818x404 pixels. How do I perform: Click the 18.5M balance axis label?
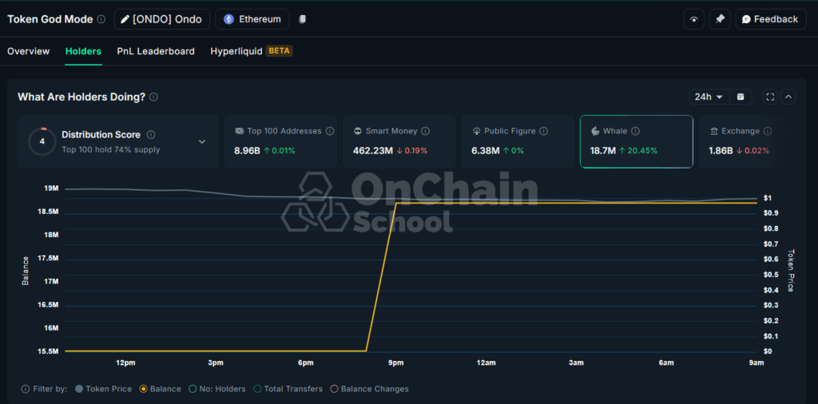[47, 212]
